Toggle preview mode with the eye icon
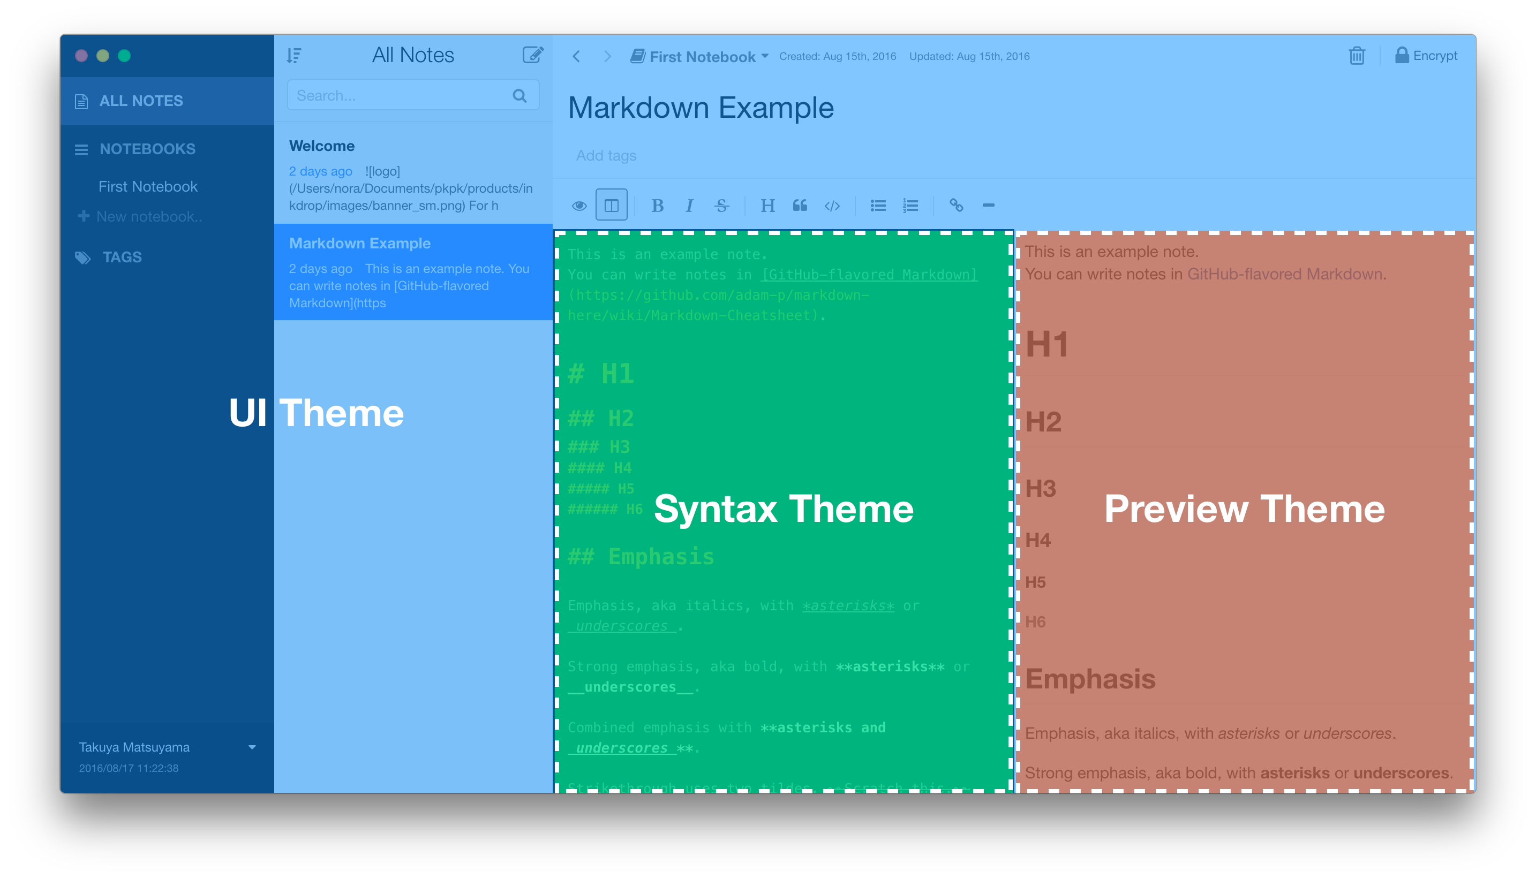 [x=579, y=205]
